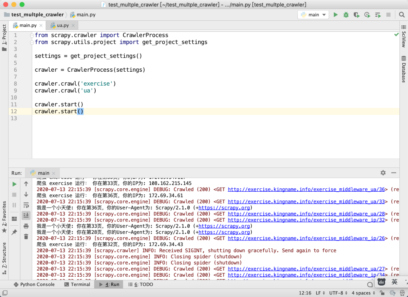408x297 pixels.
Task: Open the exercise_middleware_ua/36 link
Action: (306, 189)
